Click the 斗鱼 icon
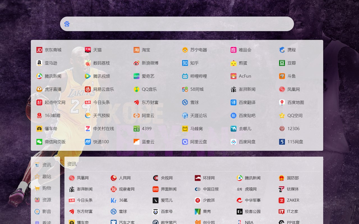The height and width of the screenshot is (224, 359). coord(282,76)
